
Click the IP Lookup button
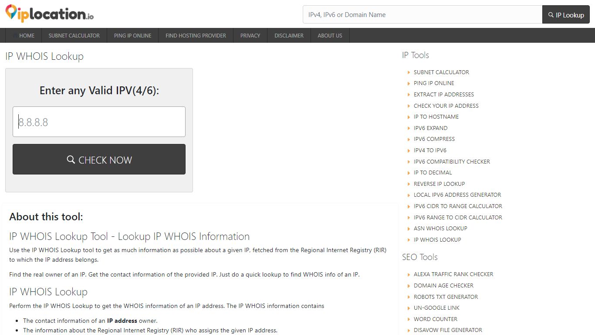tap(566, 14)
